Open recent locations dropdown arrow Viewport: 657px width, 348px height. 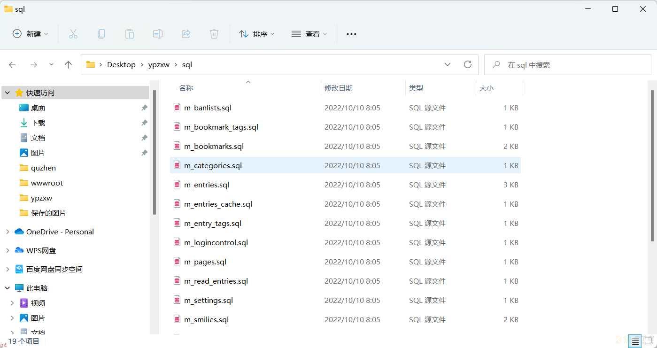point(51,65)
